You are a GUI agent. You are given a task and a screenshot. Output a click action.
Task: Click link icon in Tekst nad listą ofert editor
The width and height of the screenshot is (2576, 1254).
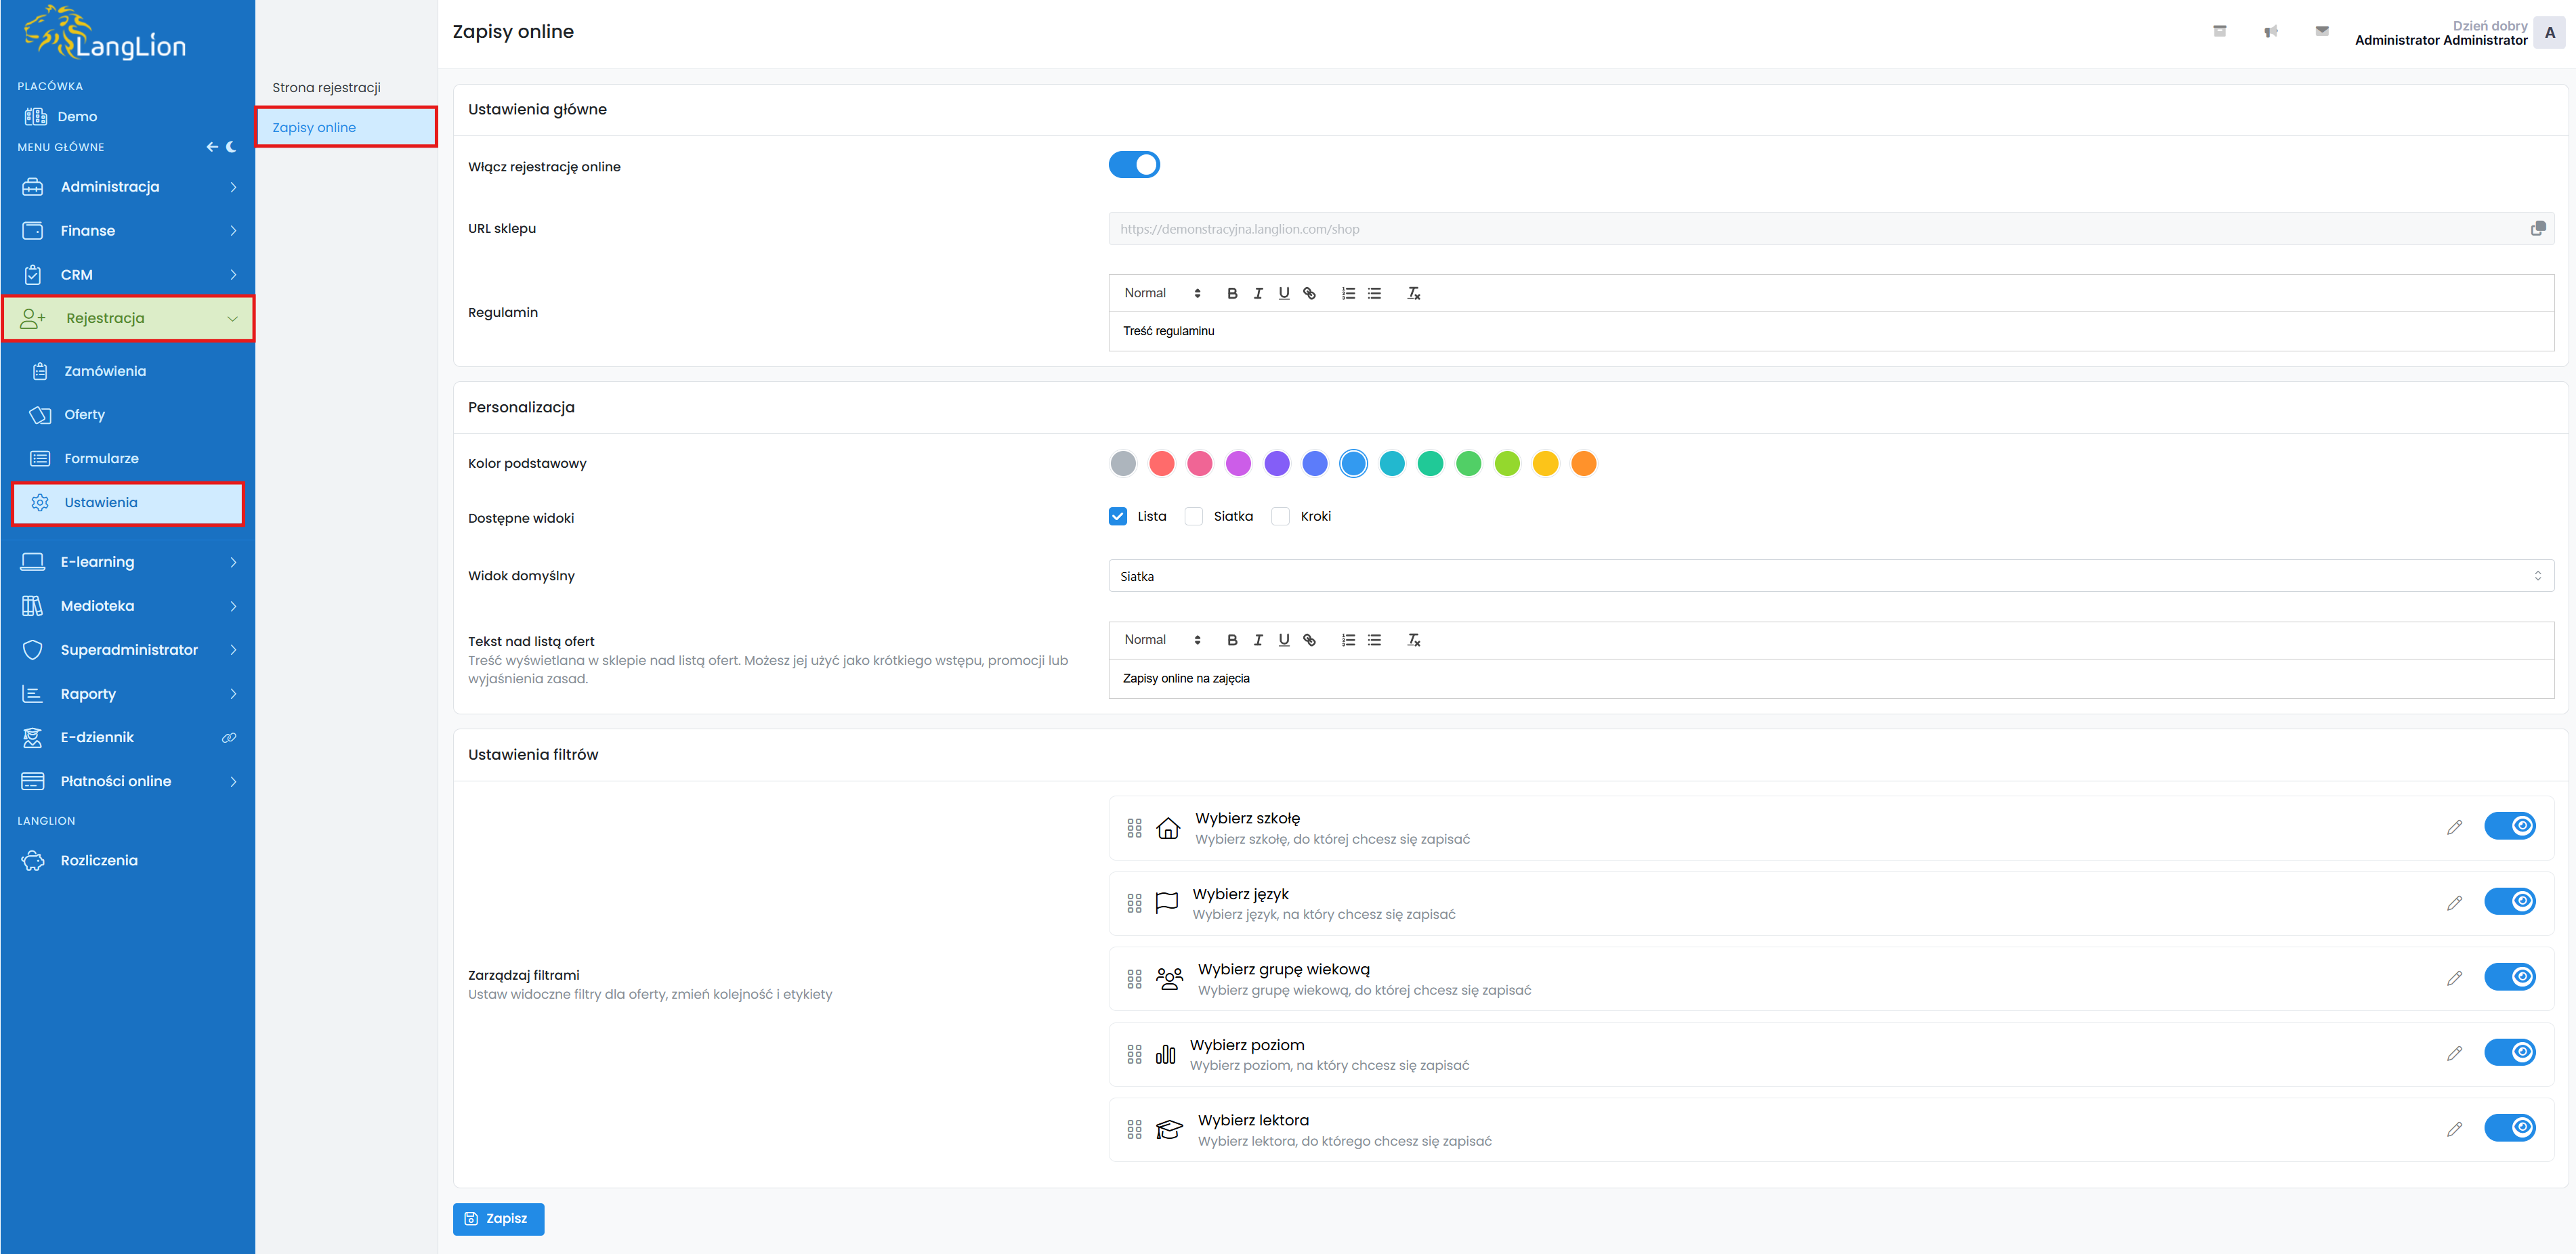point(1309,640)
